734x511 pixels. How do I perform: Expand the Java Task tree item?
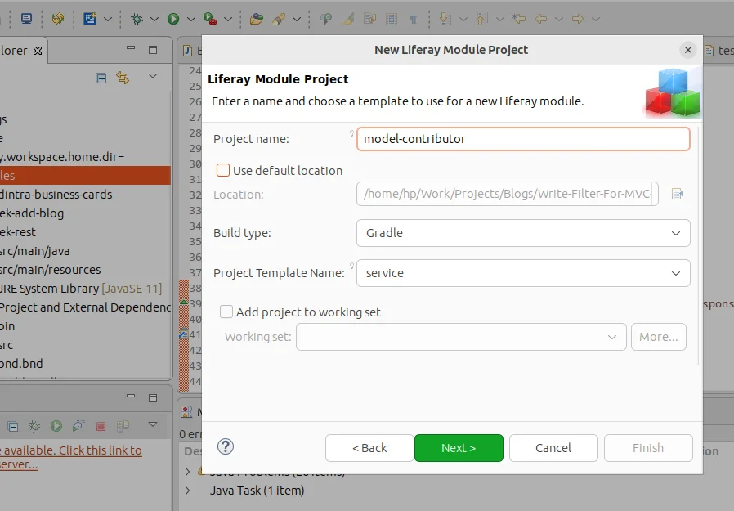(188, 491)
